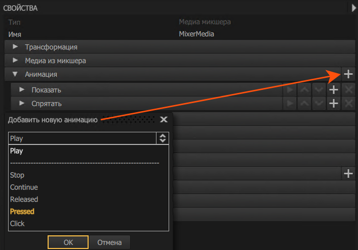The height and width of the screenshot is (250, 358).
Task: Play the Показать animation
Action: pos(290,90)
